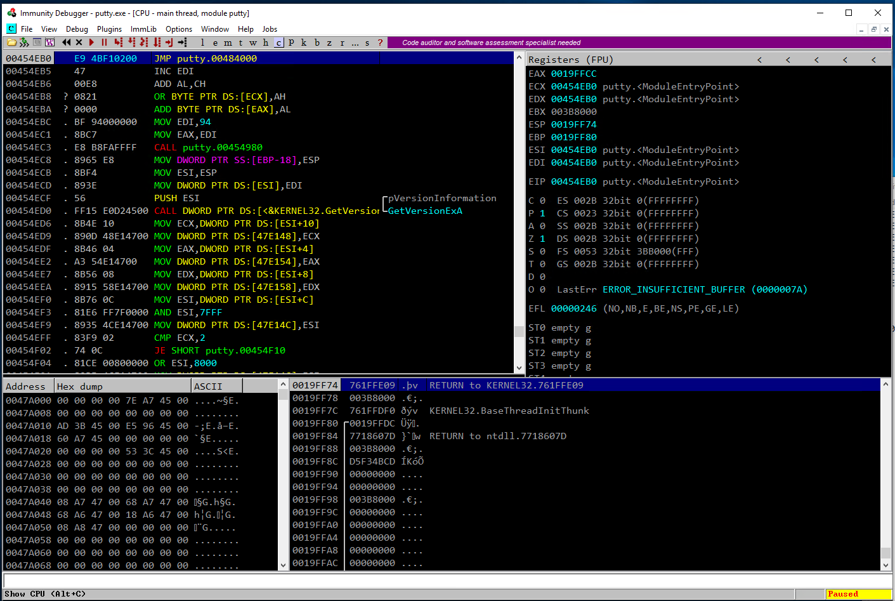Click disassembly pane scroll down arrow
This screenshot has width=895, height=601.
coord(519,367)
